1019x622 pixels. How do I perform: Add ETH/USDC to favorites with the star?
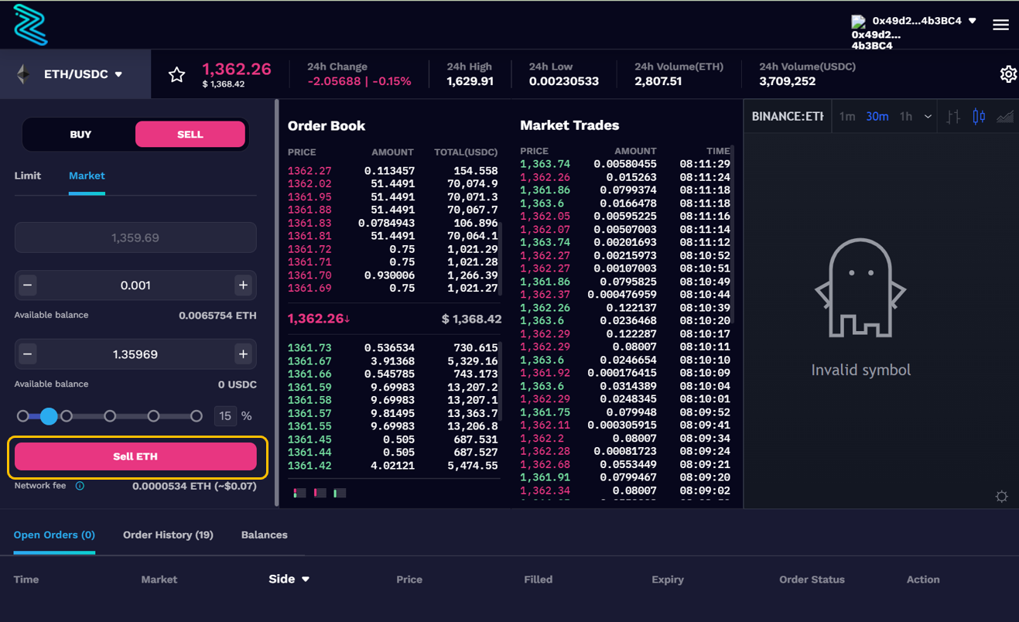pyautogui.click(x=176, y=74)
